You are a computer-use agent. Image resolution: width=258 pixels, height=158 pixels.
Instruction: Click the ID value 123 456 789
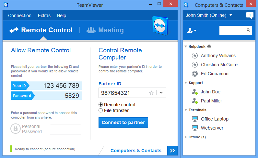pyautogui.click(x=61, y=86)
